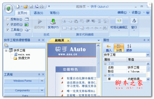Open the AAuto round application menu button
The image size is (154, 99).
pos(9,9)
